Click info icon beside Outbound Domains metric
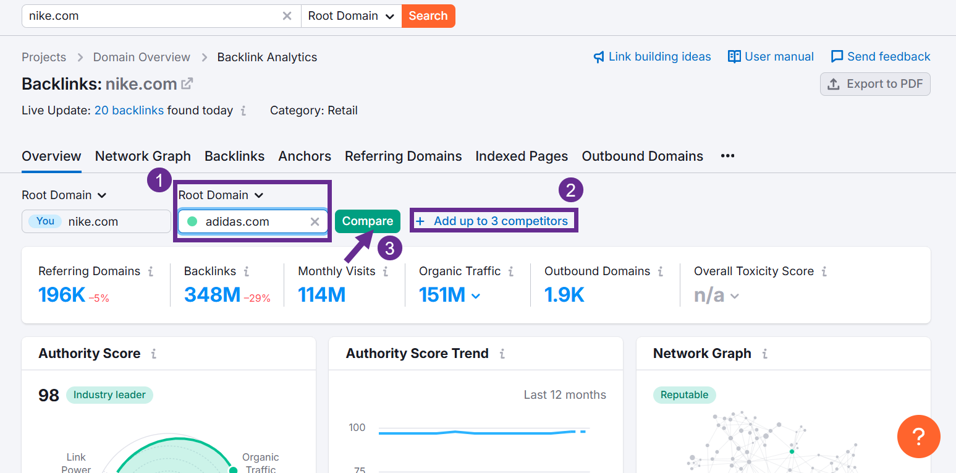 click(660, 271)
